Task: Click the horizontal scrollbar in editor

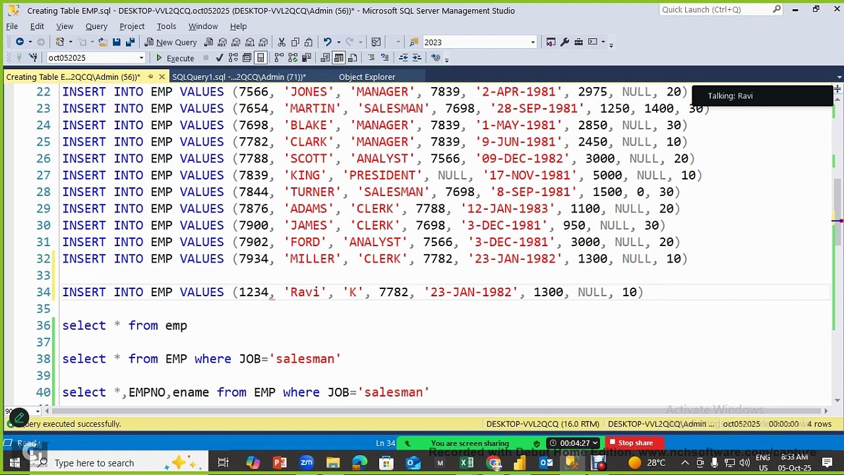Action: (435, 410)
